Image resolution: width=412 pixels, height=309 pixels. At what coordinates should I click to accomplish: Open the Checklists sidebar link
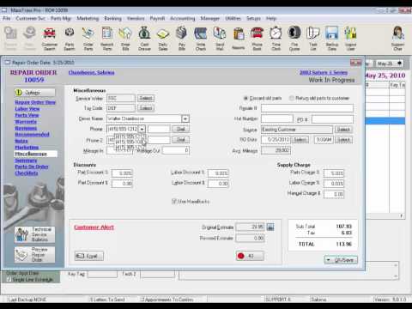pyautogui.click(x=27, y=173)
